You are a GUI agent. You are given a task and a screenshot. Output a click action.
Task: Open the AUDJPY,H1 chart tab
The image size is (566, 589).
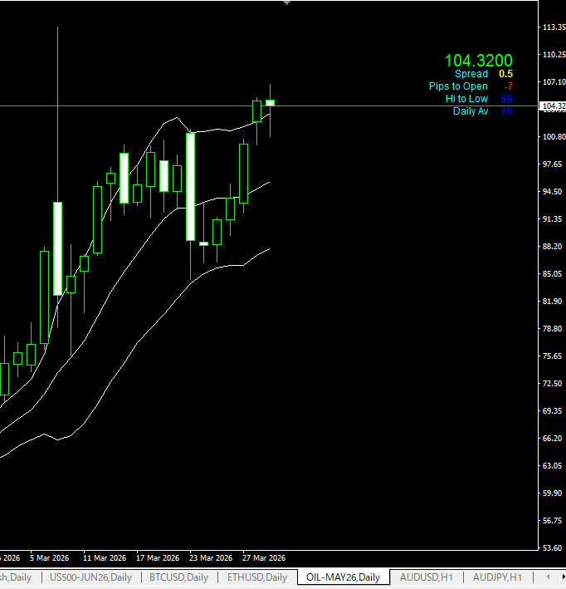(497, 577)
